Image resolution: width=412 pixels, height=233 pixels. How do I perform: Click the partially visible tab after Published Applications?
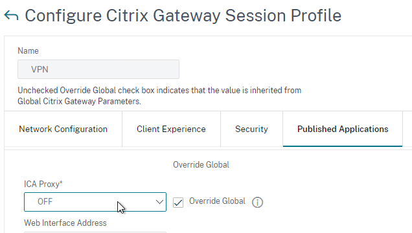point(407,129)
